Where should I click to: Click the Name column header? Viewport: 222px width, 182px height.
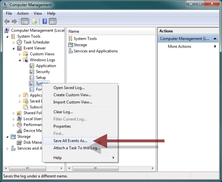coord(111,31)
